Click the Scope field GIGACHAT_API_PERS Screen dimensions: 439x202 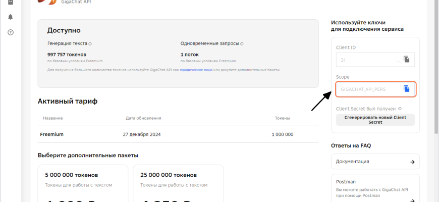click(x=368, y=89)
